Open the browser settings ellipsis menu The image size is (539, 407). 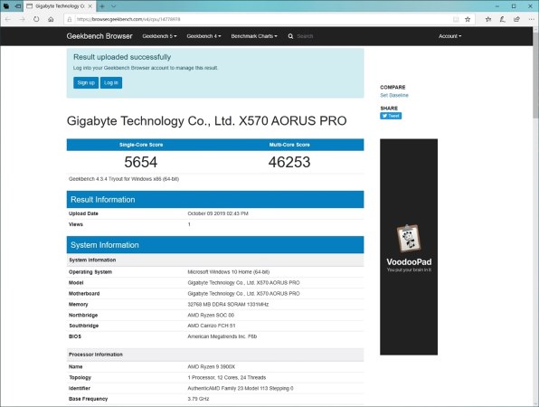(531, 19)
